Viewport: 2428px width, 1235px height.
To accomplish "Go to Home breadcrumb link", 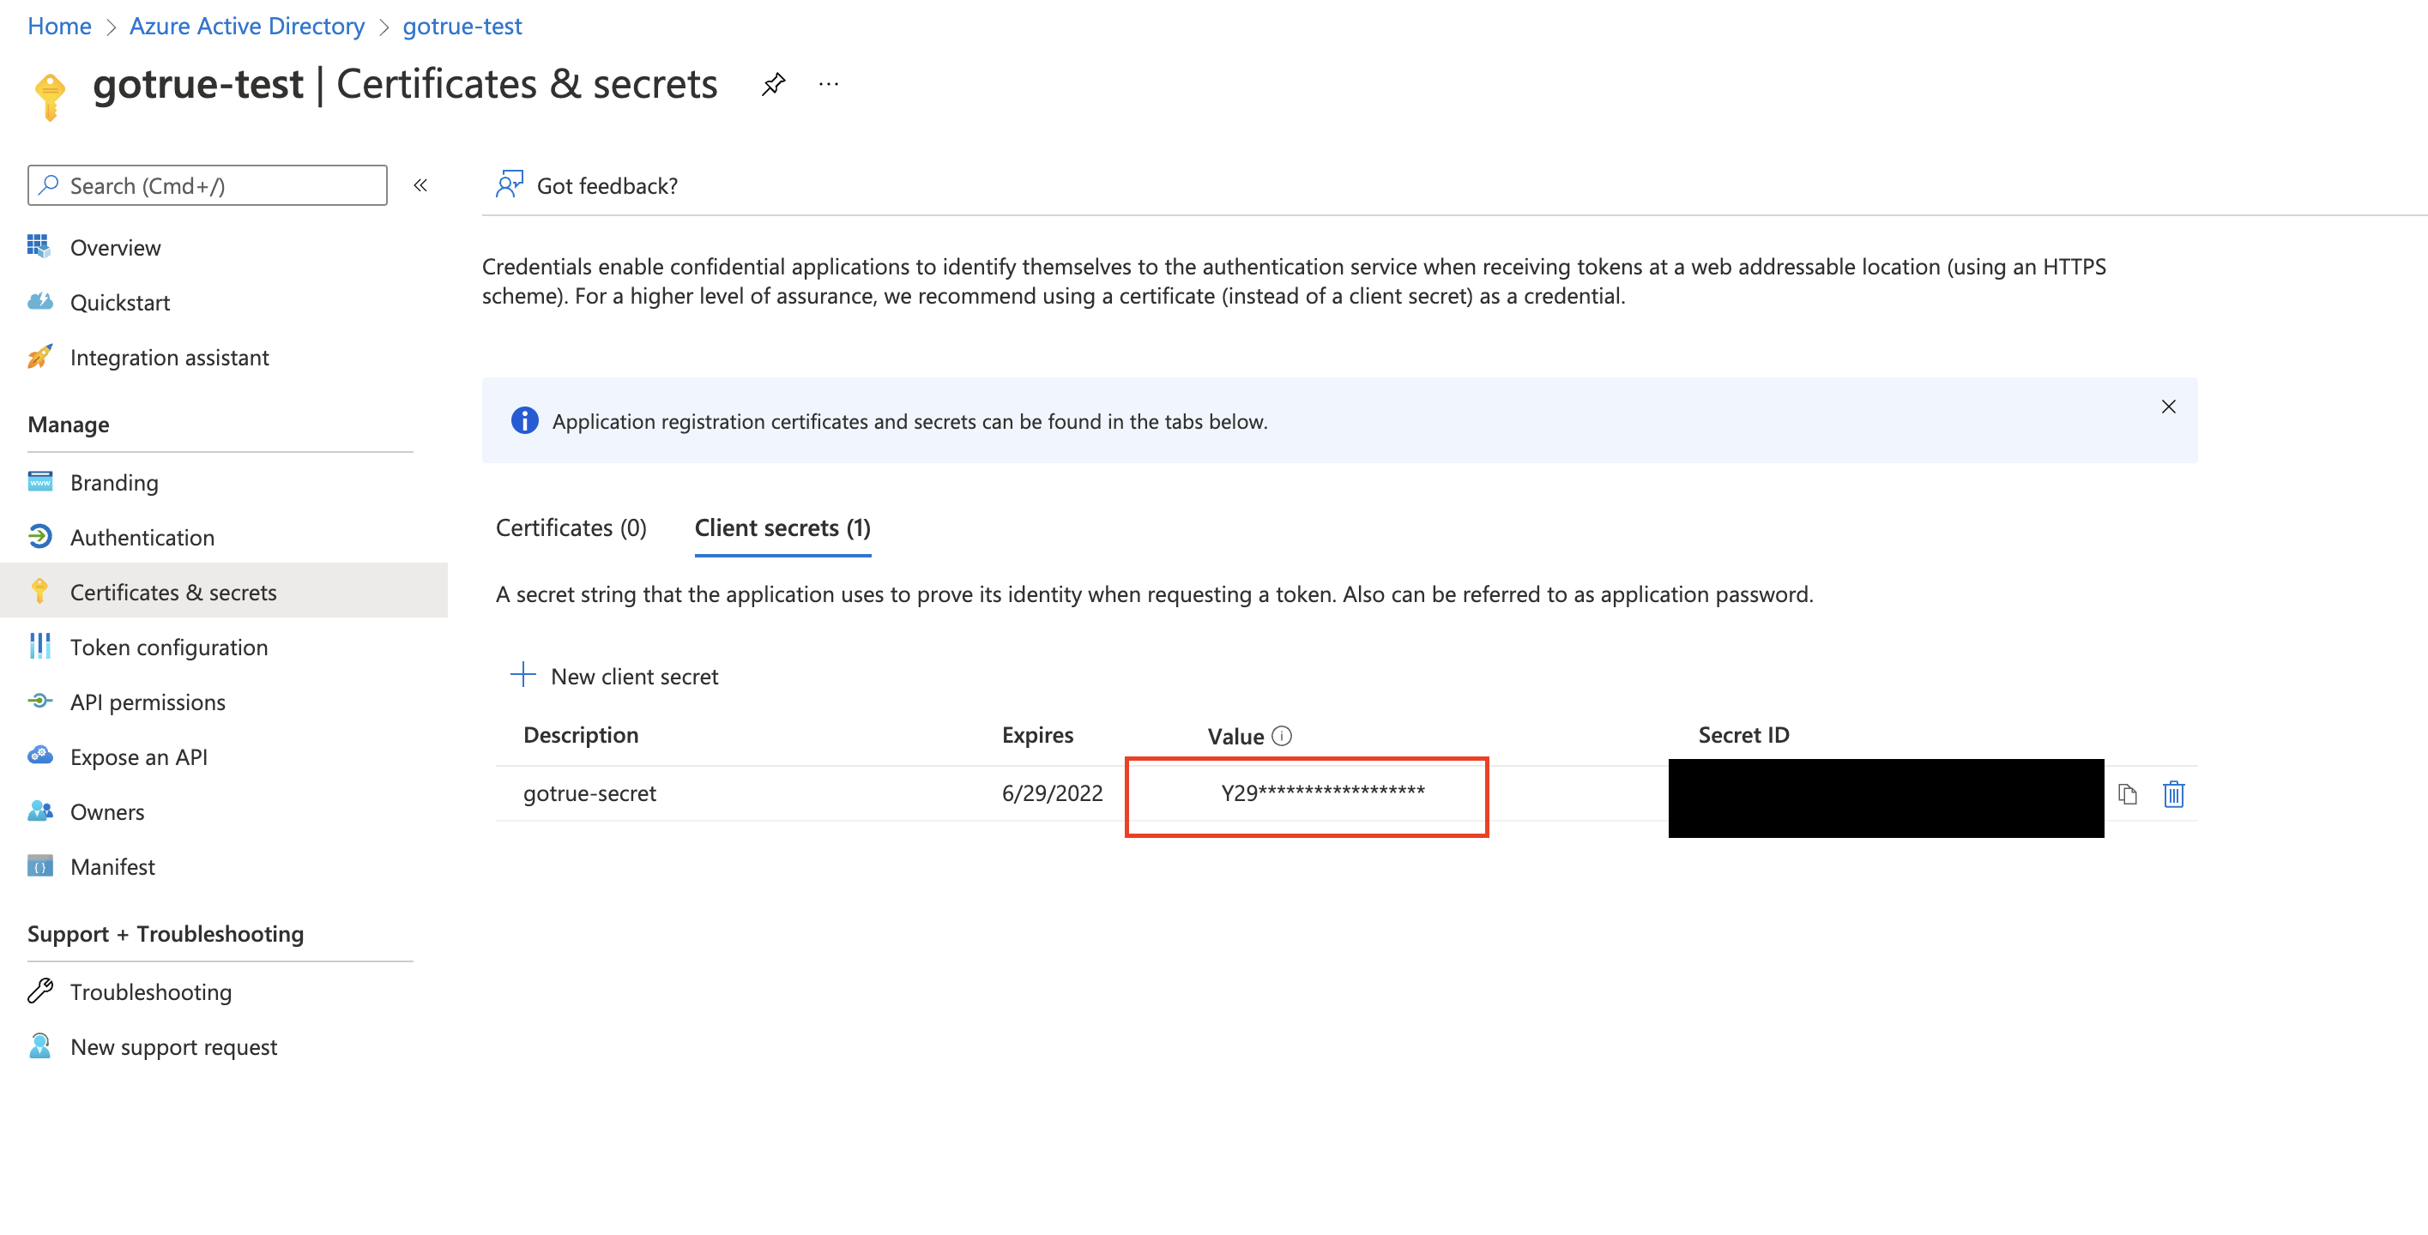I will pos(59,27).
